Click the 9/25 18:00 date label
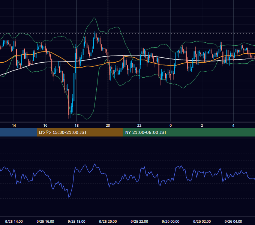The width and height of the screenshot is (255, 225). point(76,221)
